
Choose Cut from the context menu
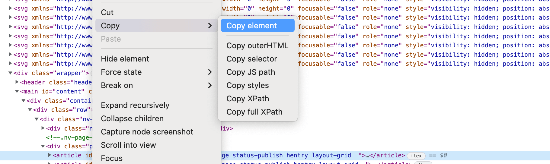107,12
